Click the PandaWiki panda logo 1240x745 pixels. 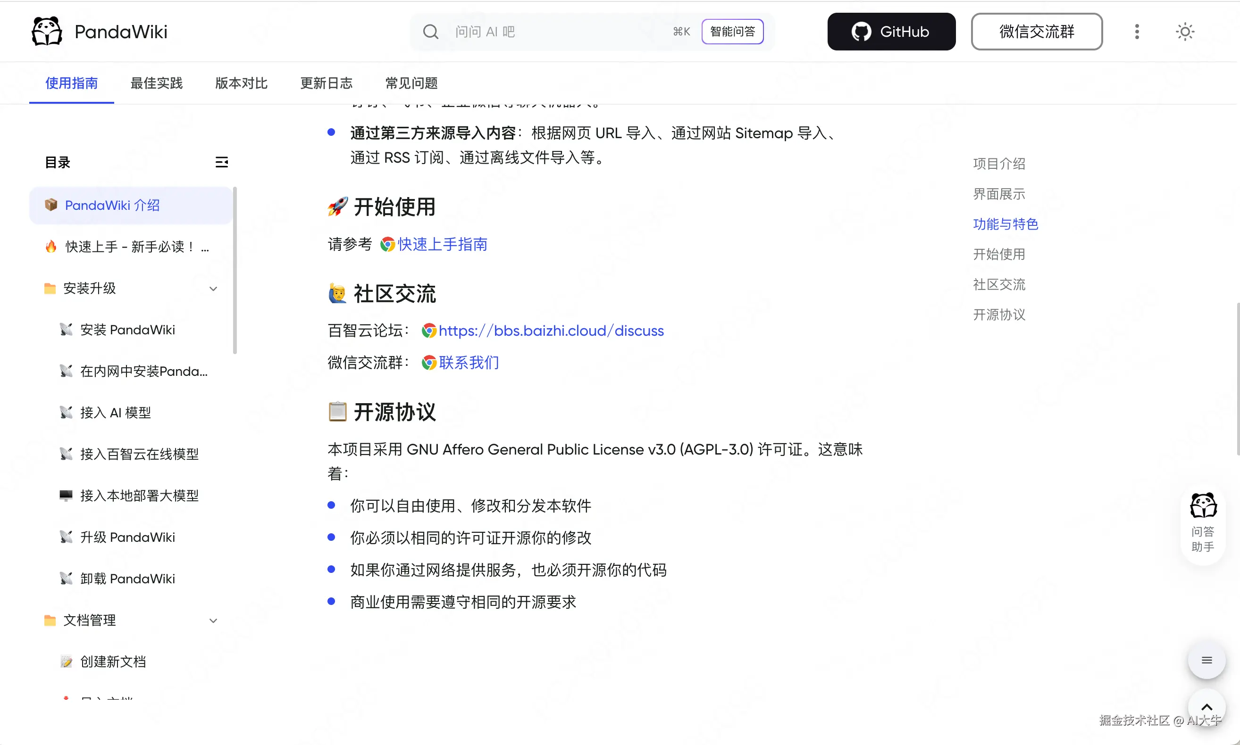pos(47,32)
